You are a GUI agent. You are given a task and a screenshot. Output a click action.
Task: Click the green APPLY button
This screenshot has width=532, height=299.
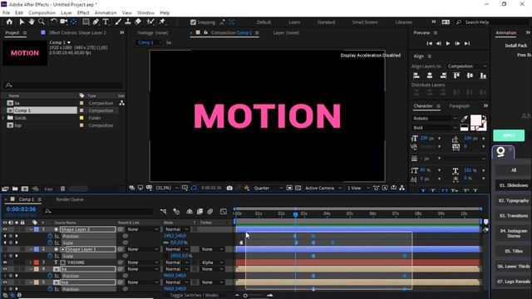[x=509, y=135]
